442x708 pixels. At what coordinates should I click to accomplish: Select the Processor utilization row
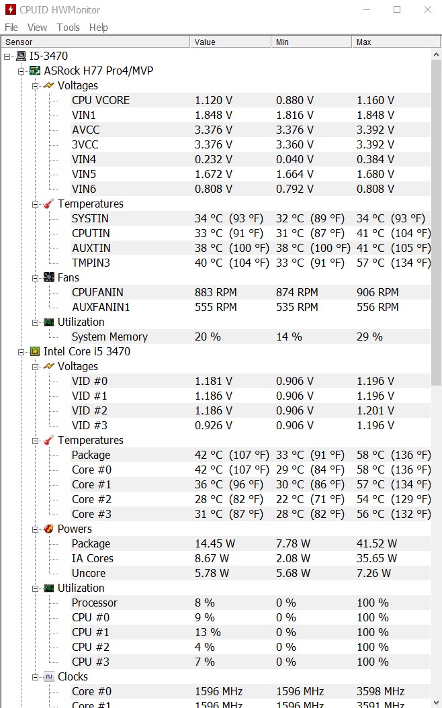[251, 603]
